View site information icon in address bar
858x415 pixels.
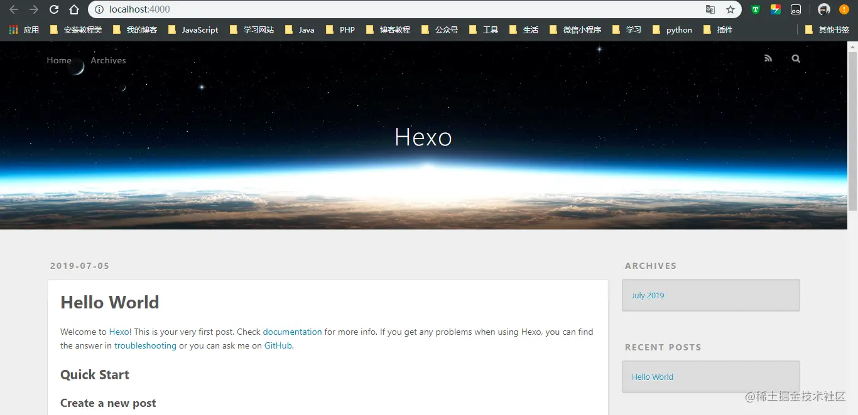coord(99,9)
